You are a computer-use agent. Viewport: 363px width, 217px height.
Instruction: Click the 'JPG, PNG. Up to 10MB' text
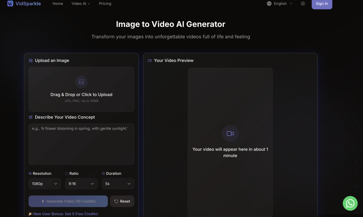(81, 101)
